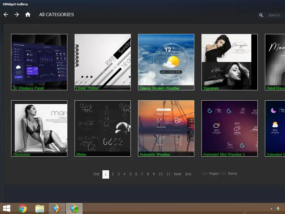Go to page 6

click(136, 174)
